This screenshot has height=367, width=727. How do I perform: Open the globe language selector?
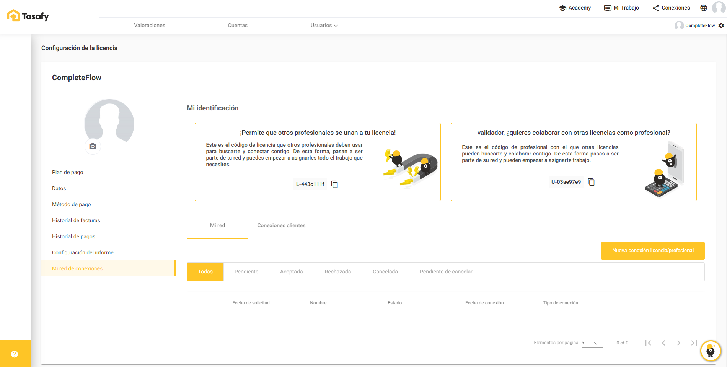pos(704,8)
